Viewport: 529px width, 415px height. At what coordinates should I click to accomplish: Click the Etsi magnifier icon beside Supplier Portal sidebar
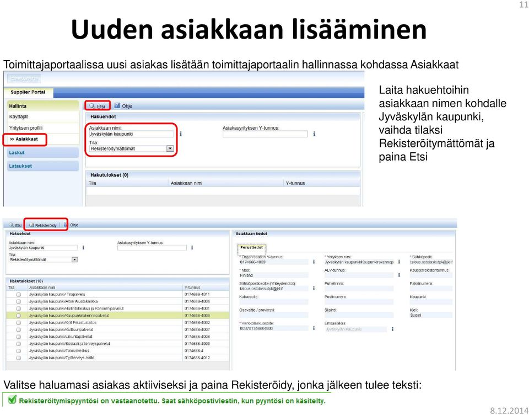coord(92,106)
